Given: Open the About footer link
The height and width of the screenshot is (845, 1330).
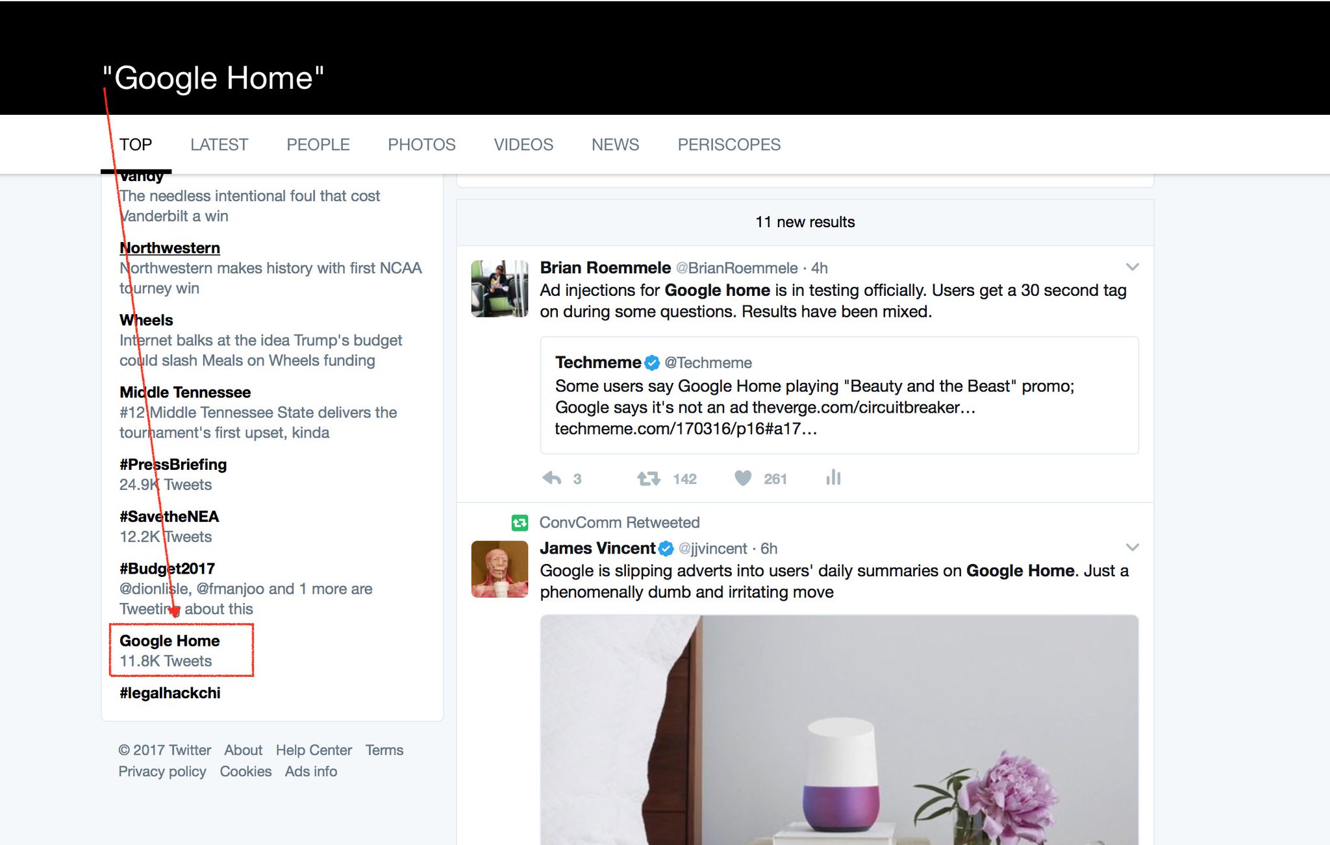Looking at the screenshot, I should click(243, 750).
